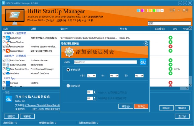Viewport: 194px width, 126px height.
Task: Click the BaiduYunGuanjia app icon
Action: (x=8, y=65)
